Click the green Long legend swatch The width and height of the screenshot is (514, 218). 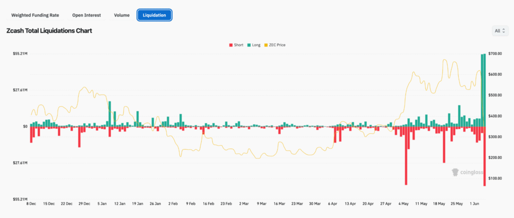[248, 45]
